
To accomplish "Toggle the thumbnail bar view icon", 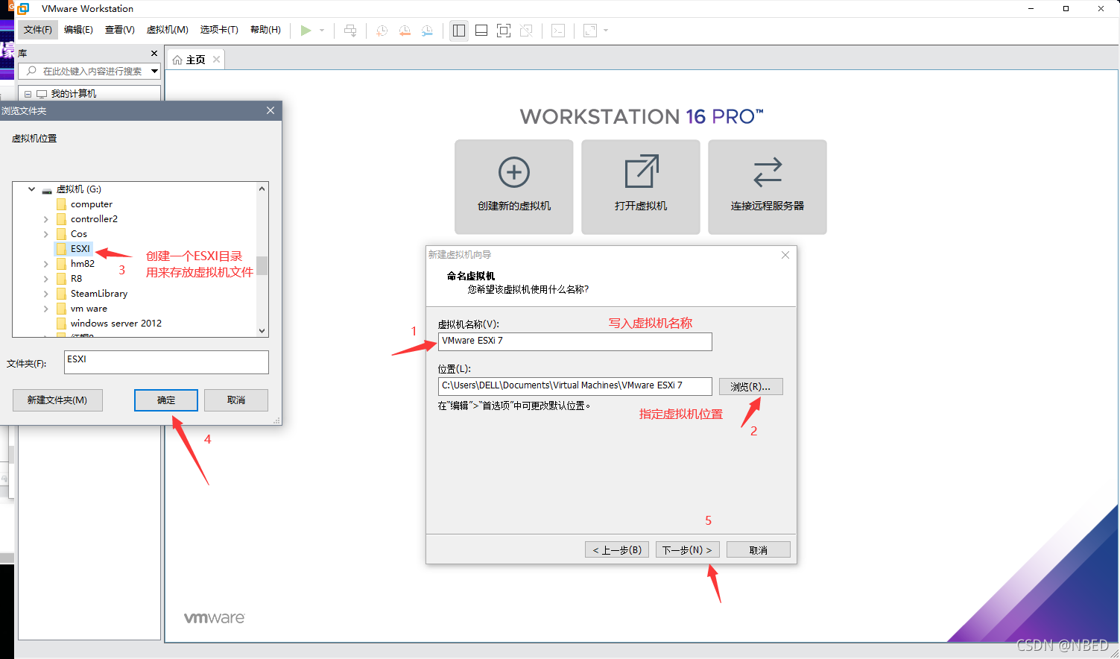I will (481, 31).
